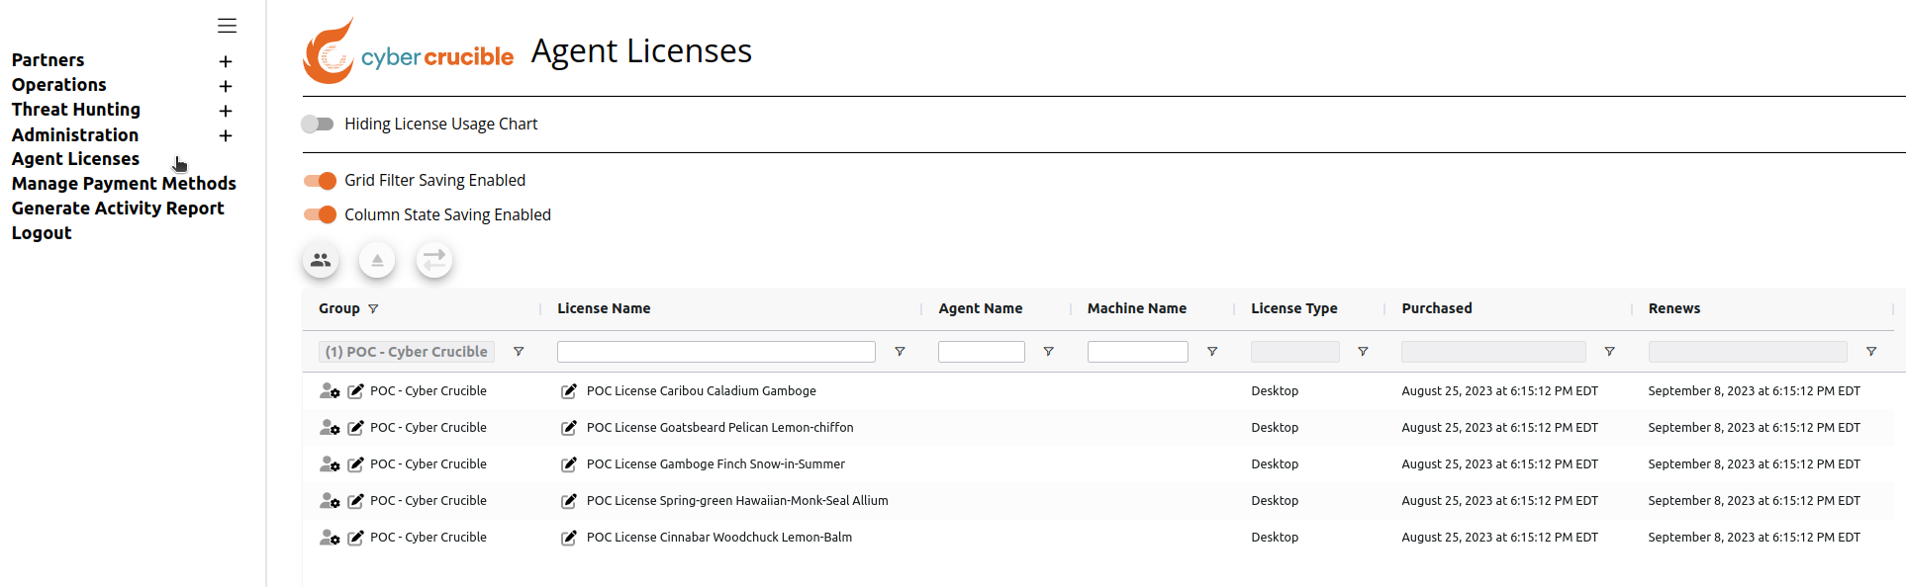Image resolution: width=1906 pixels, height=587 pixels.
Task: Open user settings for Goatsbeard Pelican row
Action: pyautogui.click(x=330, y=428)
